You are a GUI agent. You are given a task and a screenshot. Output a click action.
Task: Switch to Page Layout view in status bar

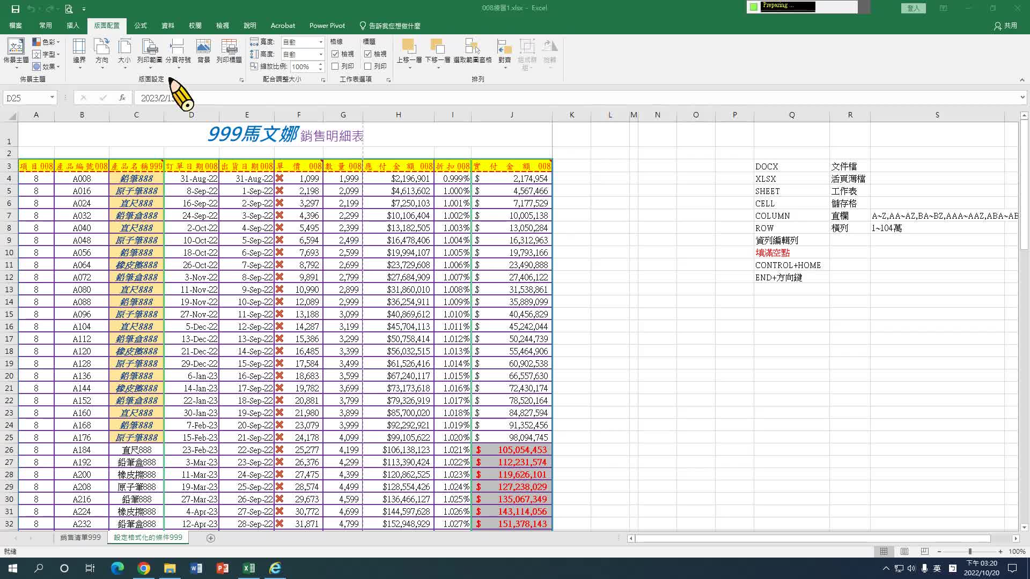(x=904, y=551)
